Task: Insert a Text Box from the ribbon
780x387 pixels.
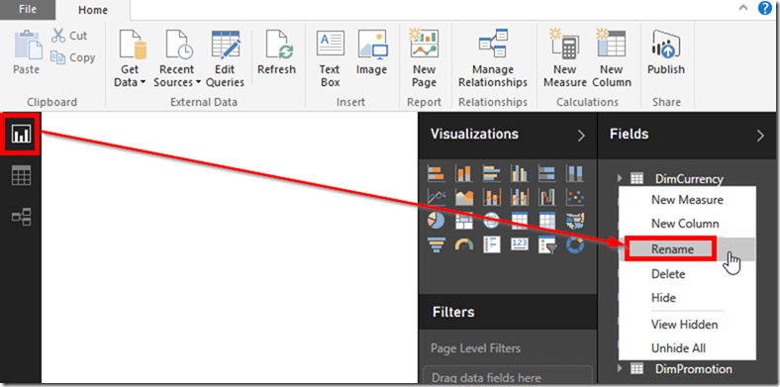Action: [330, 58]
